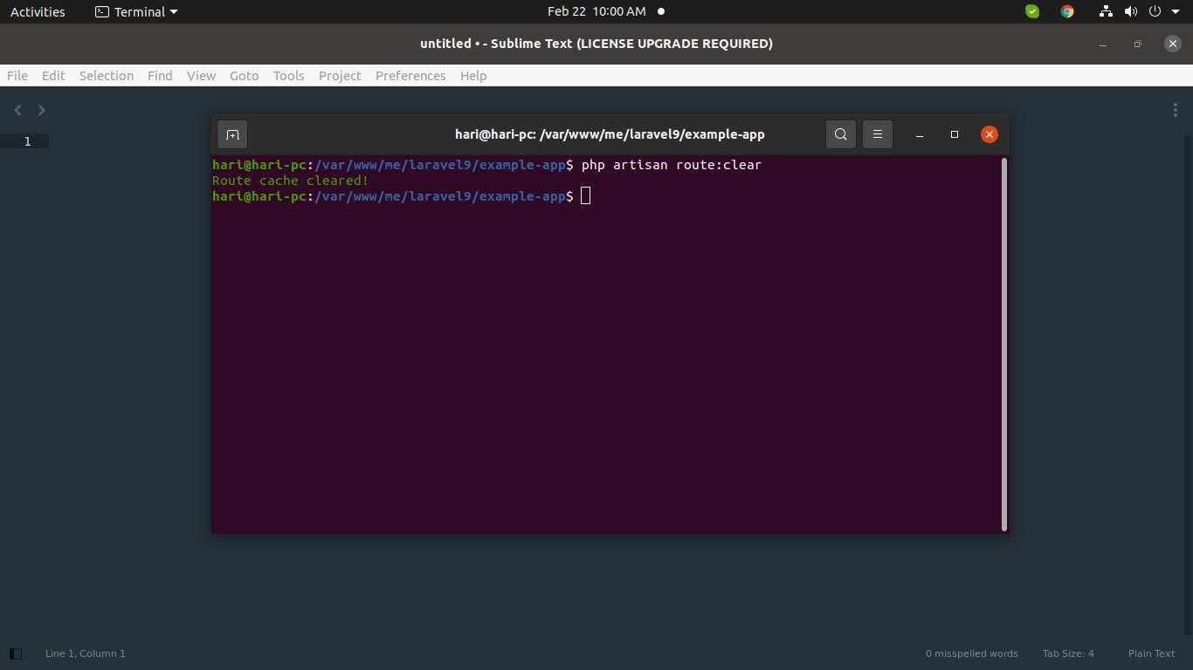Open the volume indicator in top bar
The width and height of the screenshot is (1193, 670).
pos(1131,11)
